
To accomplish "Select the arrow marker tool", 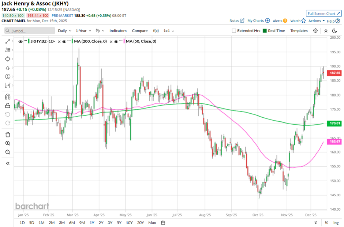I will (8, 68).
